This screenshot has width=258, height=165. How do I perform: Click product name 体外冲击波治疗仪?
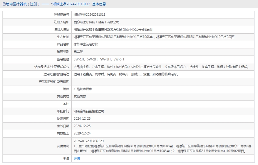(x=86, y=44)
